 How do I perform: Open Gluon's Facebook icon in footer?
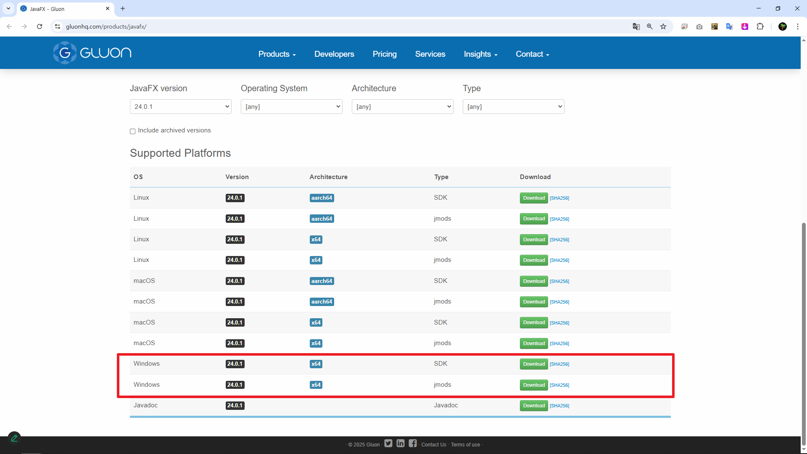pos(413,443)
